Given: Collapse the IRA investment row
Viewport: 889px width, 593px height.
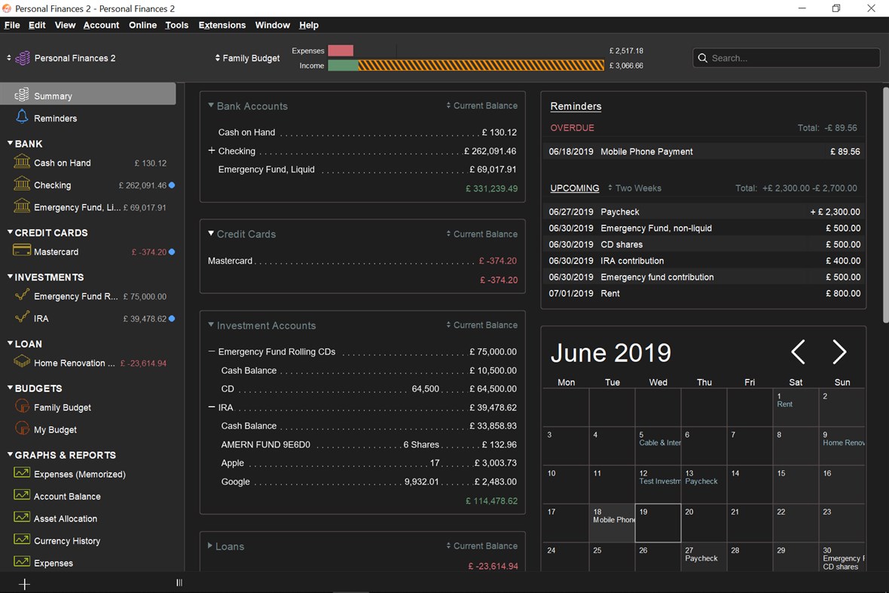Looking at the screenshot, I should coord(212,407).
